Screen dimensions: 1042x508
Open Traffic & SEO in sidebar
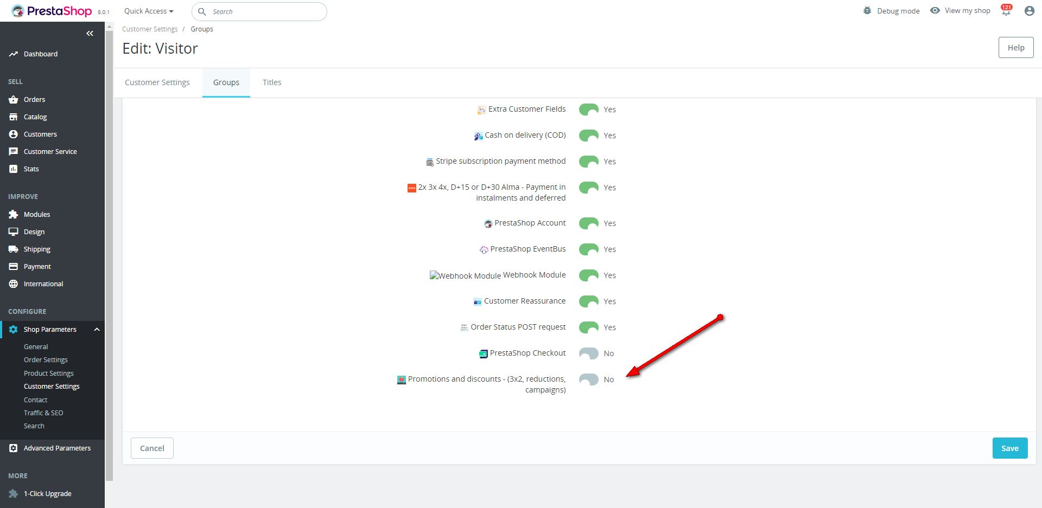[x=43, y=413]
